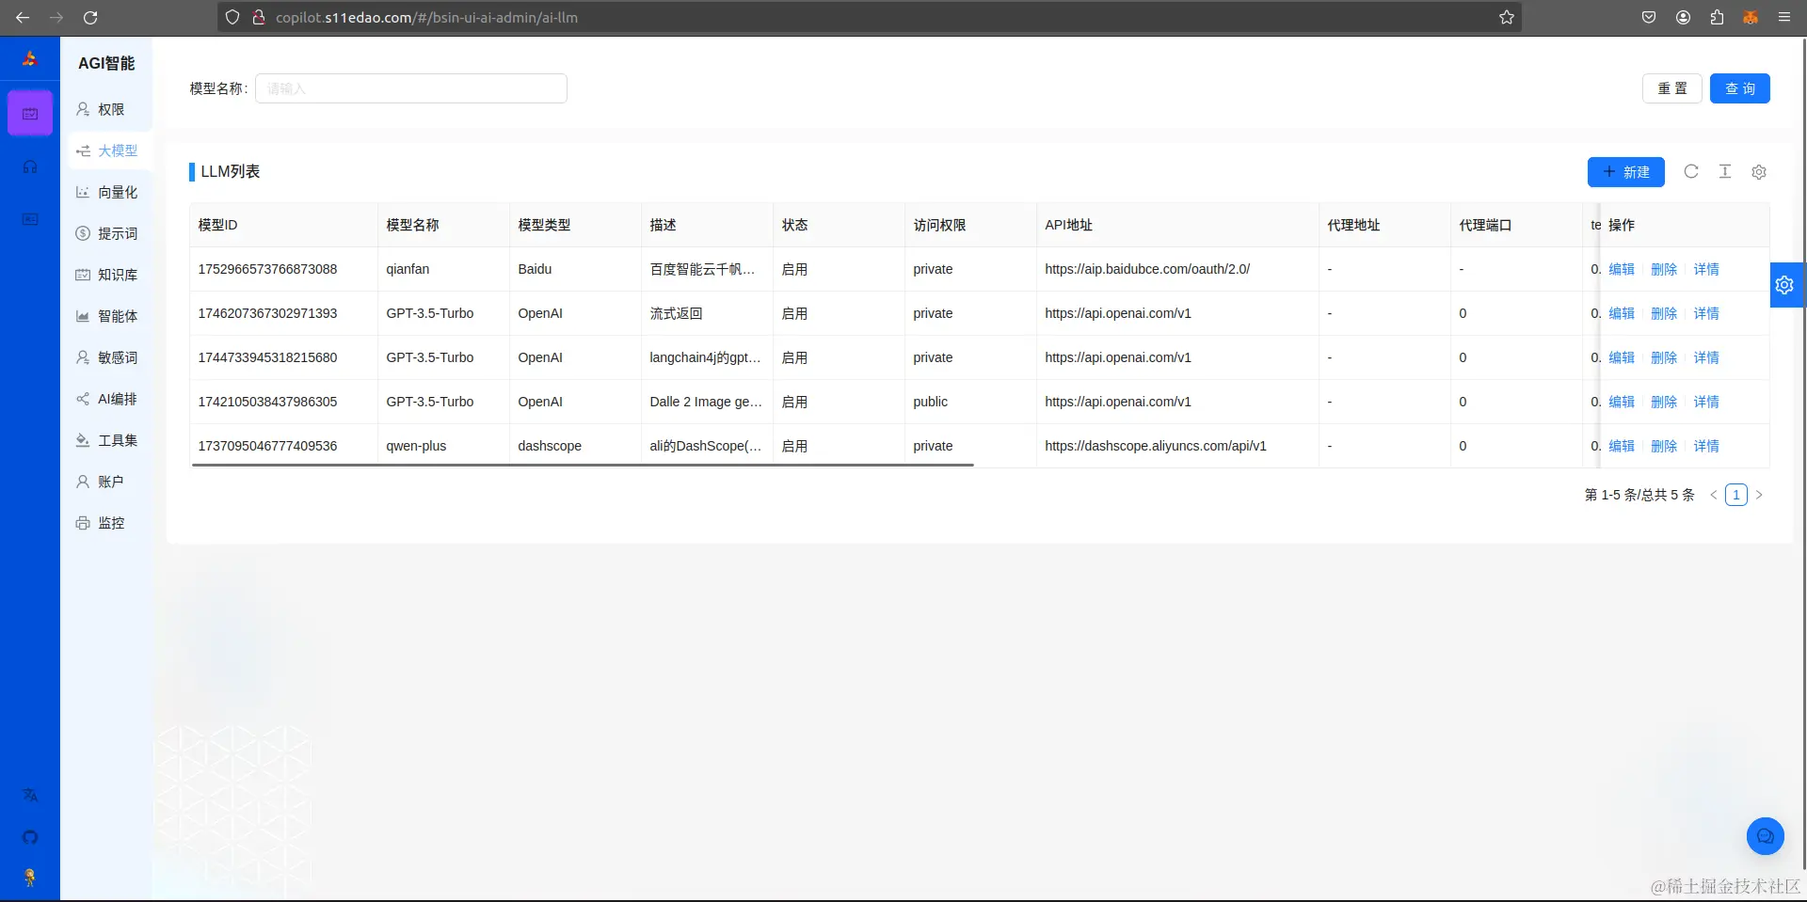The width and height of the screenshot is (1807, 902).
Task: View details of the qianfan row
Action: click(x=1706, y=269)
